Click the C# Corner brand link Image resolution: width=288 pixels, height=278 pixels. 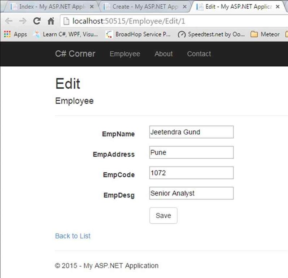coord(75,54)
